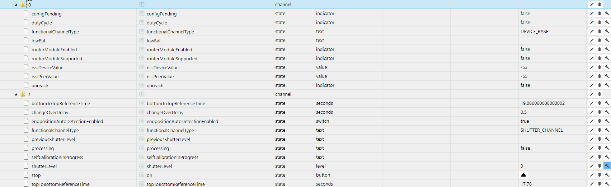Open wrench settings for rssiDeviceValue
The width and height of the screenshot is (611, 187).
click(607, 67)
